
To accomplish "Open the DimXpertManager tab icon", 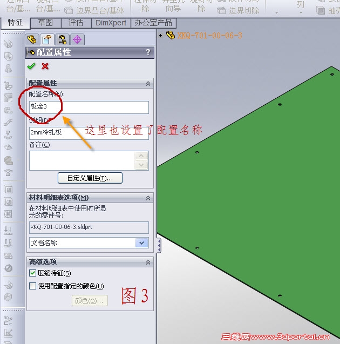I will tap(77, 39).
